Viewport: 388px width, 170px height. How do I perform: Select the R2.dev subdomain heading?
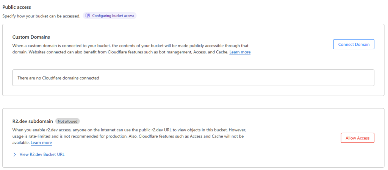[x=33, y=121]
